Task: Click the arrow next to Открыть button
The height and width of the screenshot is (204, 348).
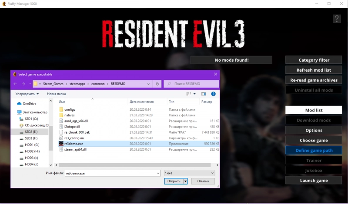Action: pos(185,181)
